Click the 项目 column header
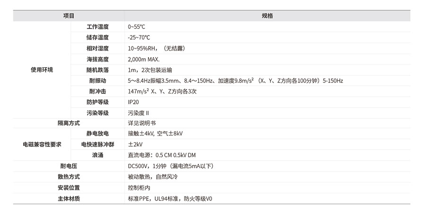Screen dimensions: 426x217 [69, 16]
